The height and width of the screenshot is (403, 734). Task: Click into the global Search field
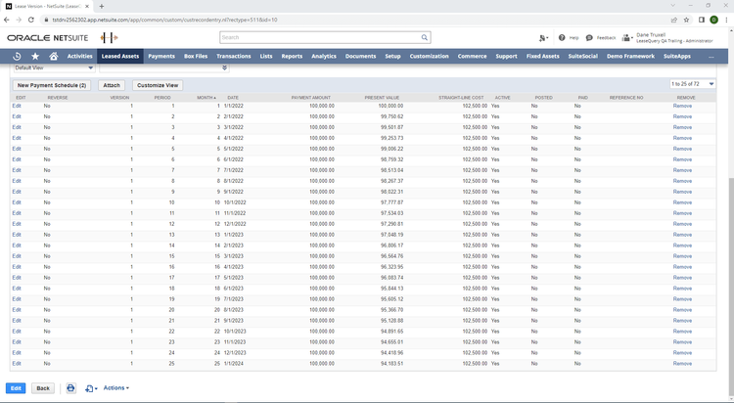click(320, 37)
